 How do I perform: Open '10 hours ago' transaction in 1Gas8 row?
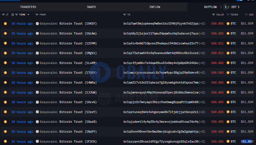22,122
